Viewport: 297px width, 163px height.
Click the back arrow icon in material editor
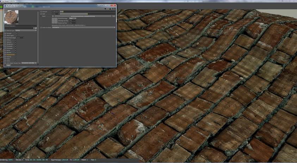pos(105,9)
